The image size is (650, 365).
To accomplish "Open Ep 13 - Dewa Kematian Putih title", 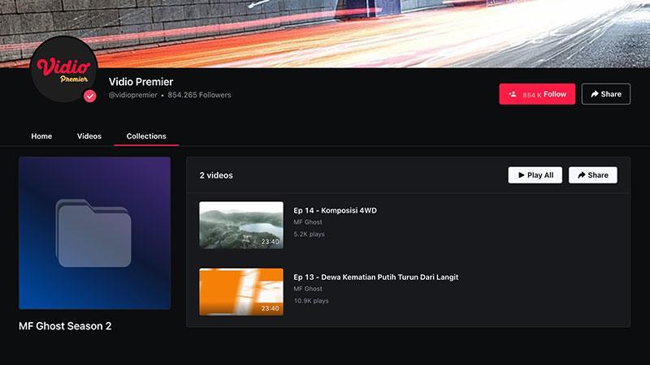I will (x=376, y=277).
